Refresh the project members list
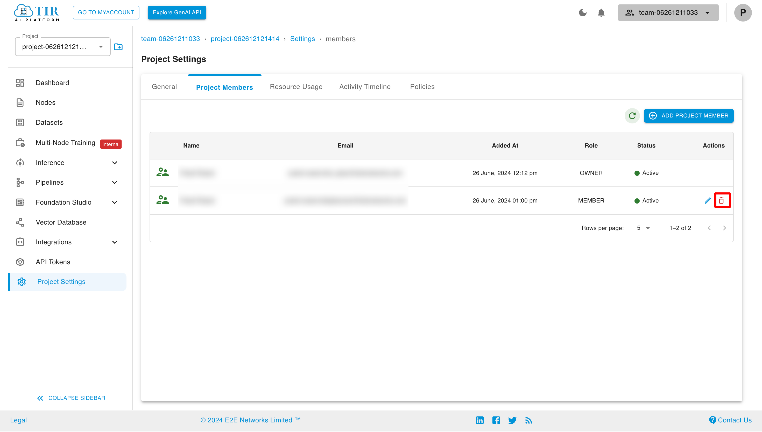 pyautogui.click(x=632, y=116)
